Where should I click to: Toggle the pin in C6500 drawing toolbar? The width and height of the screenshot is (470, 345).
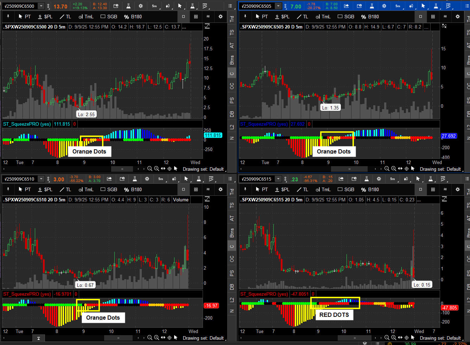click(x=8, y=17)
